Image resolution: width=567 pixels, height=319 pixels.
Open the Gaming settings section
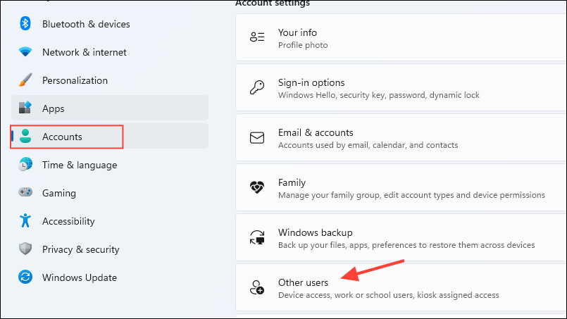tap(59, 193)
